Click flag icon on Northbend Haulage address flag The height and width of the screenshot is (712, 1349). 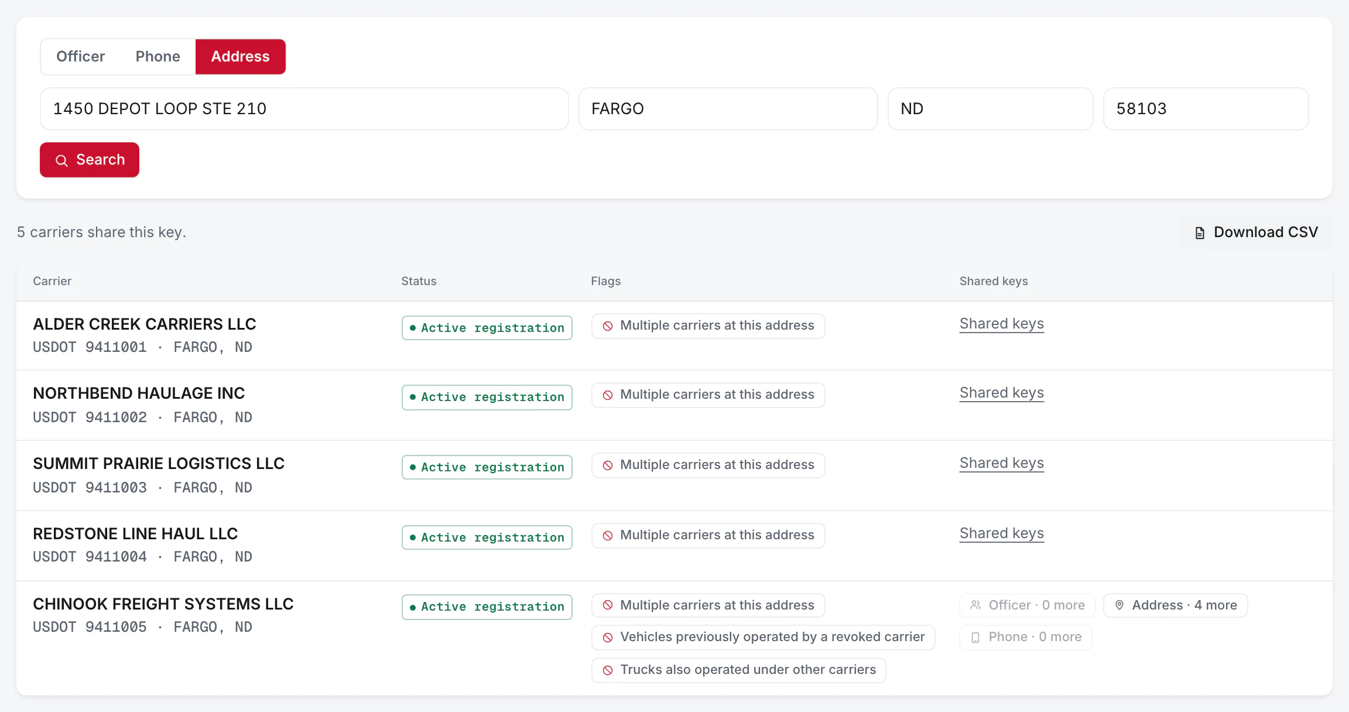(608, 395)
